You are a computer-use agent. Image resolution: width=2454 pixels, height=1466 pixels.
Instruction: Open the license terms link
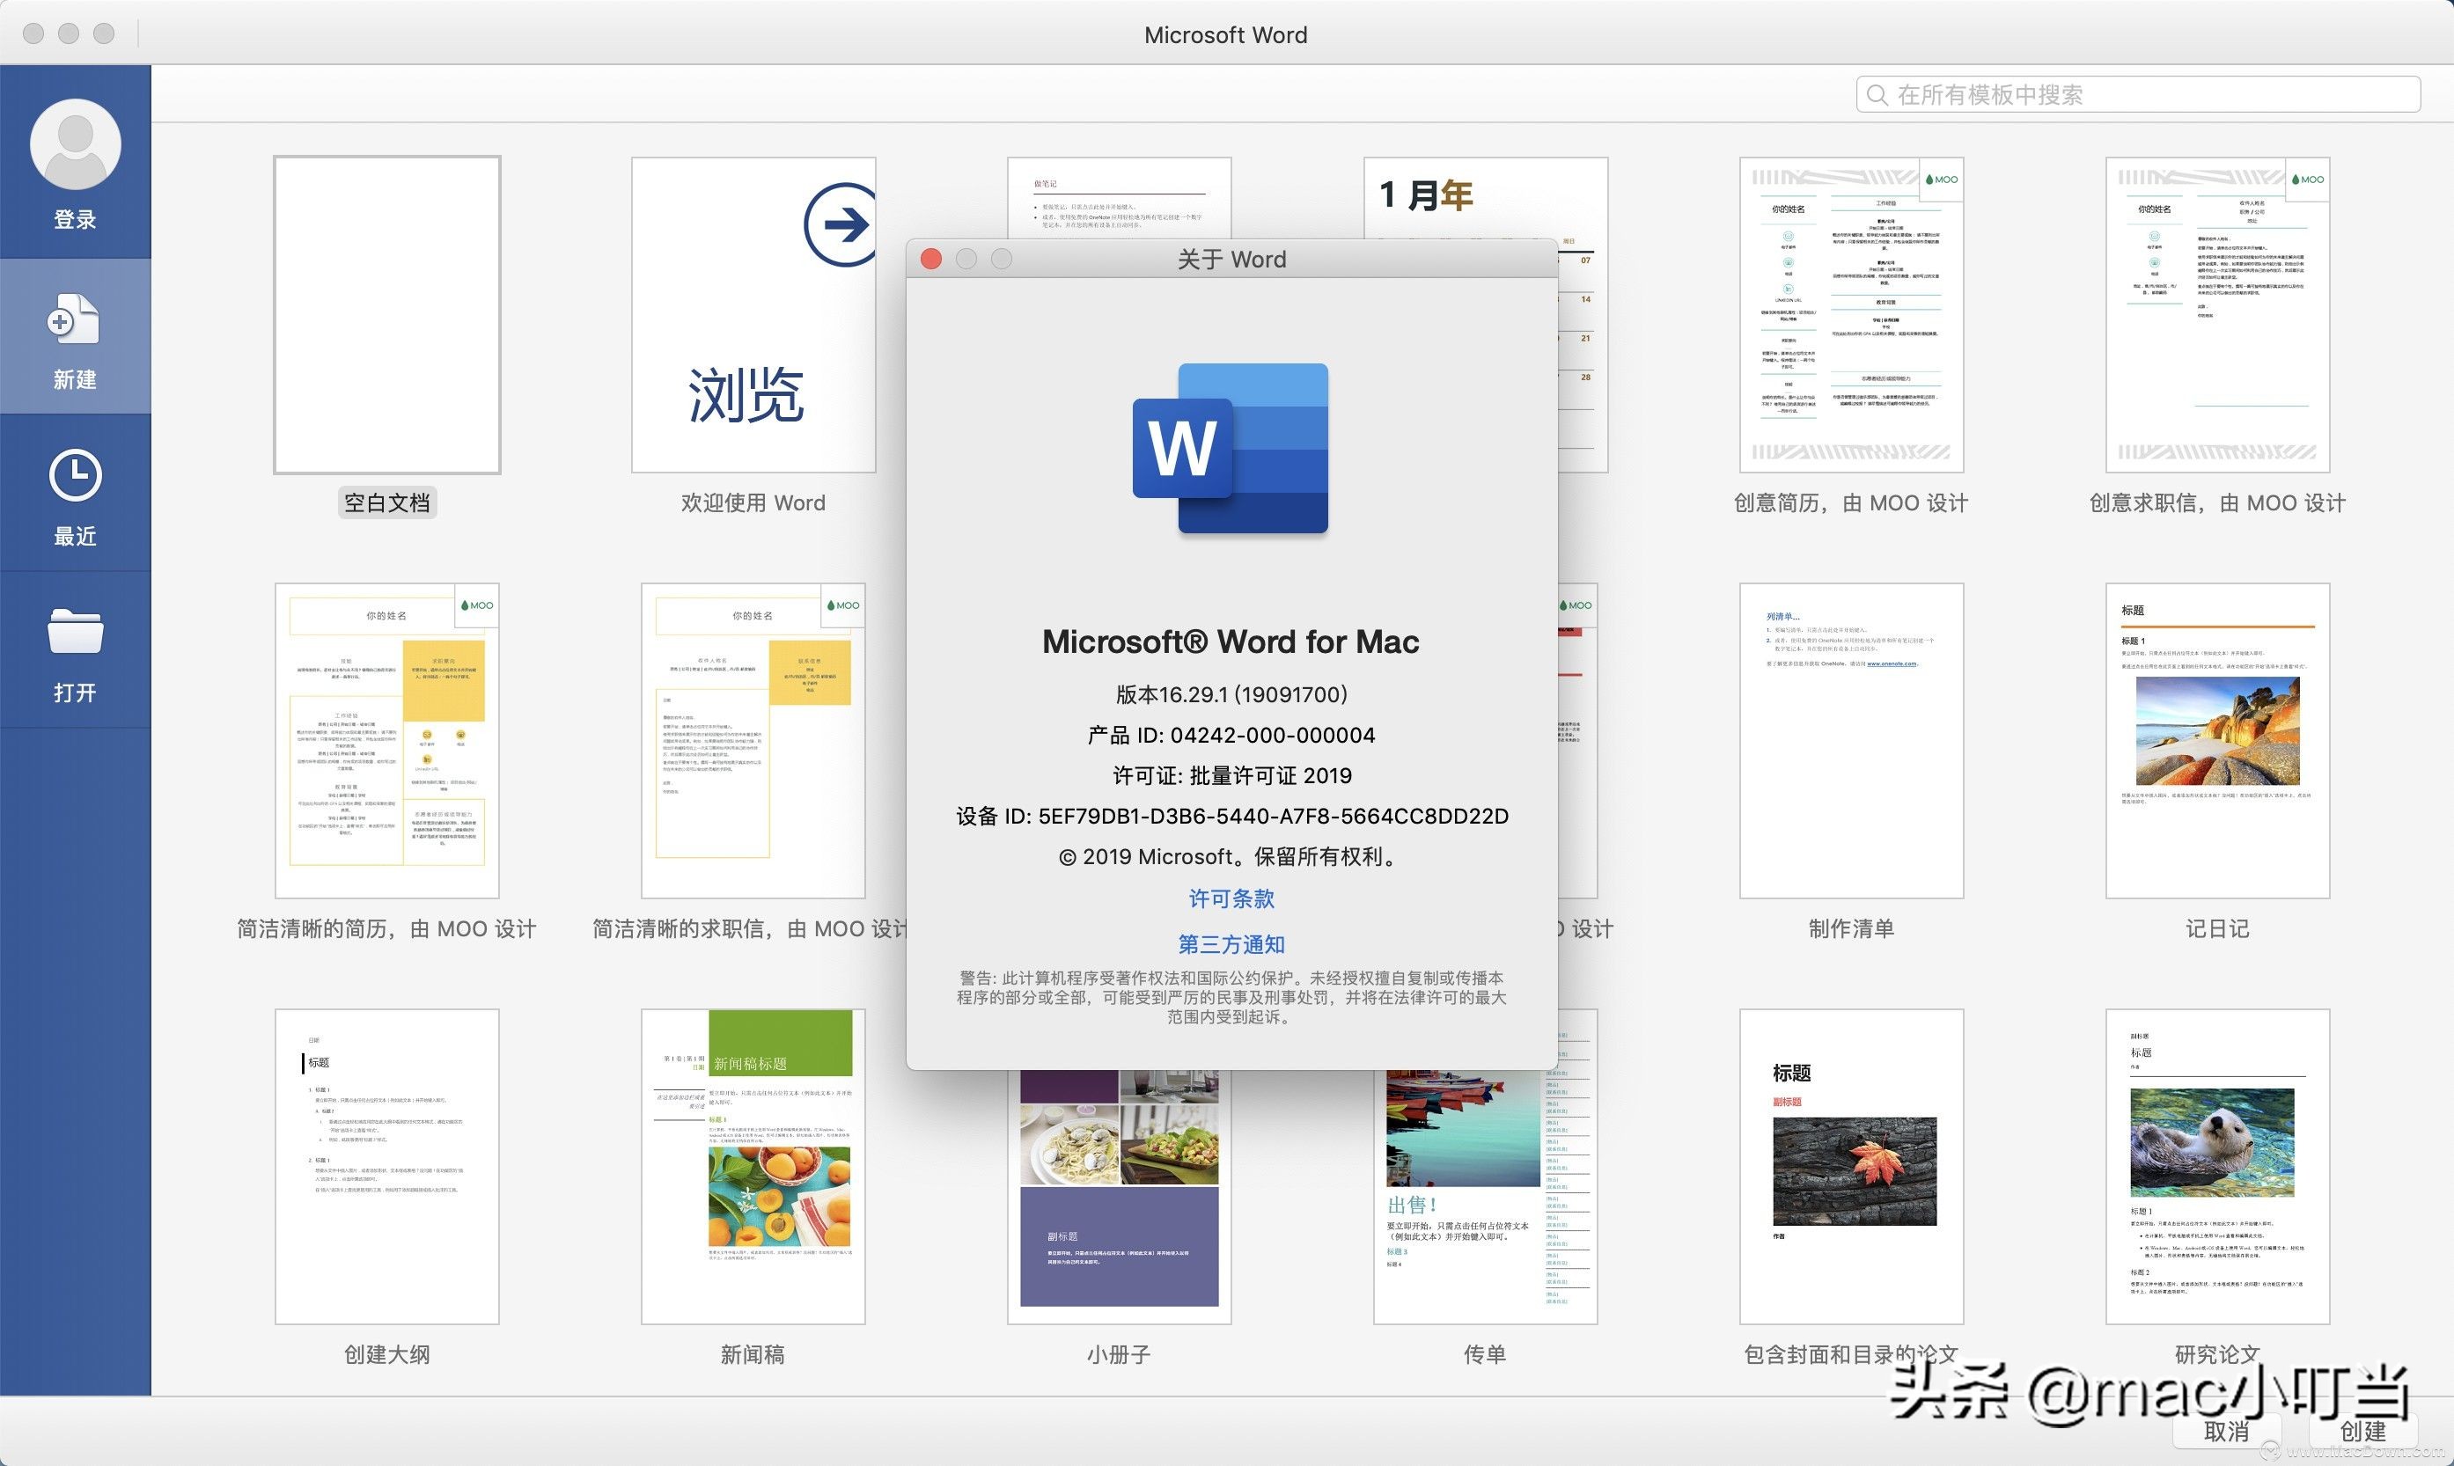[1231, 899]
